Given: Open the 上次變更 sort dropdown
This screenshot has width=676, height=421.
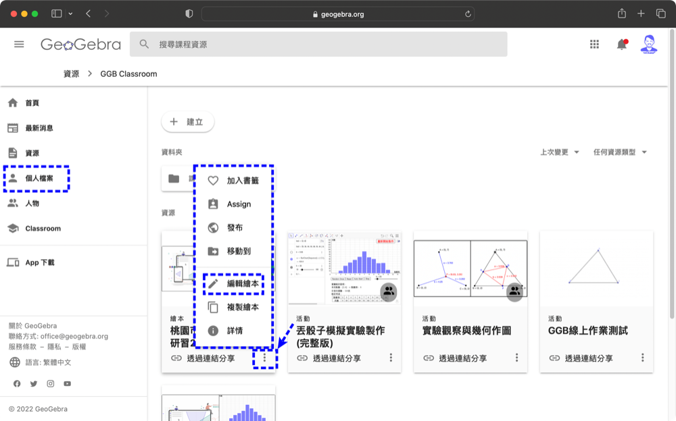Looking at the screenshot, I should (x=560, y=152).
